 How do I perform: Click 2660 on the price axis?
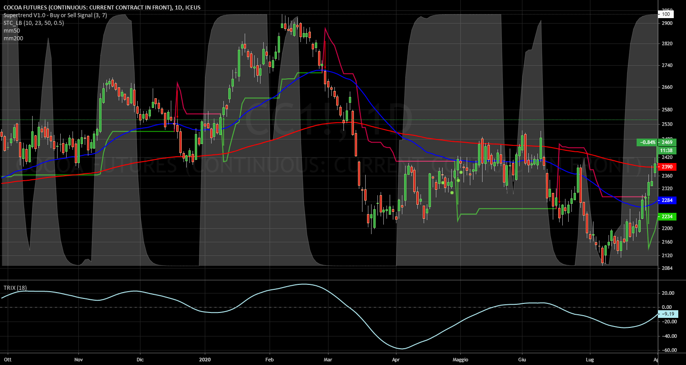[667, 87]
